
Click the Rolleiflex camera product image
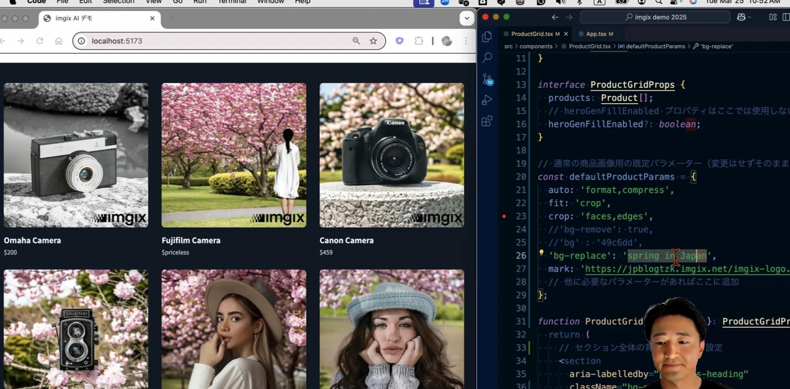pos(76,329)
